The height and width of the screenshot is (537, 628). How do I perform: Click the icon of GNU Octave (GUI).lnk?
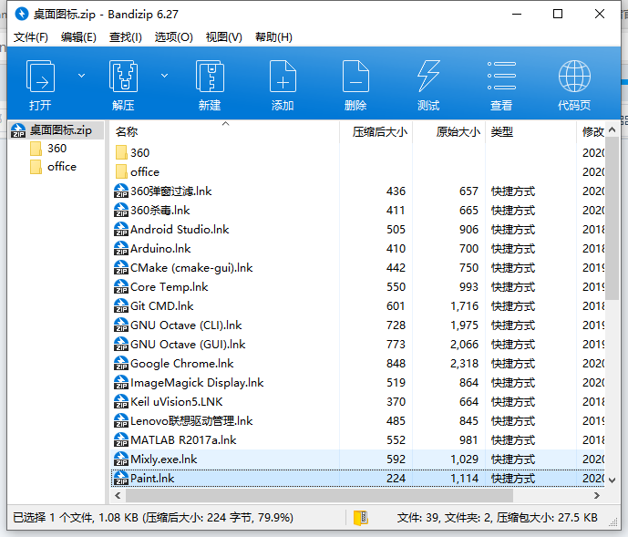point(121,345)
